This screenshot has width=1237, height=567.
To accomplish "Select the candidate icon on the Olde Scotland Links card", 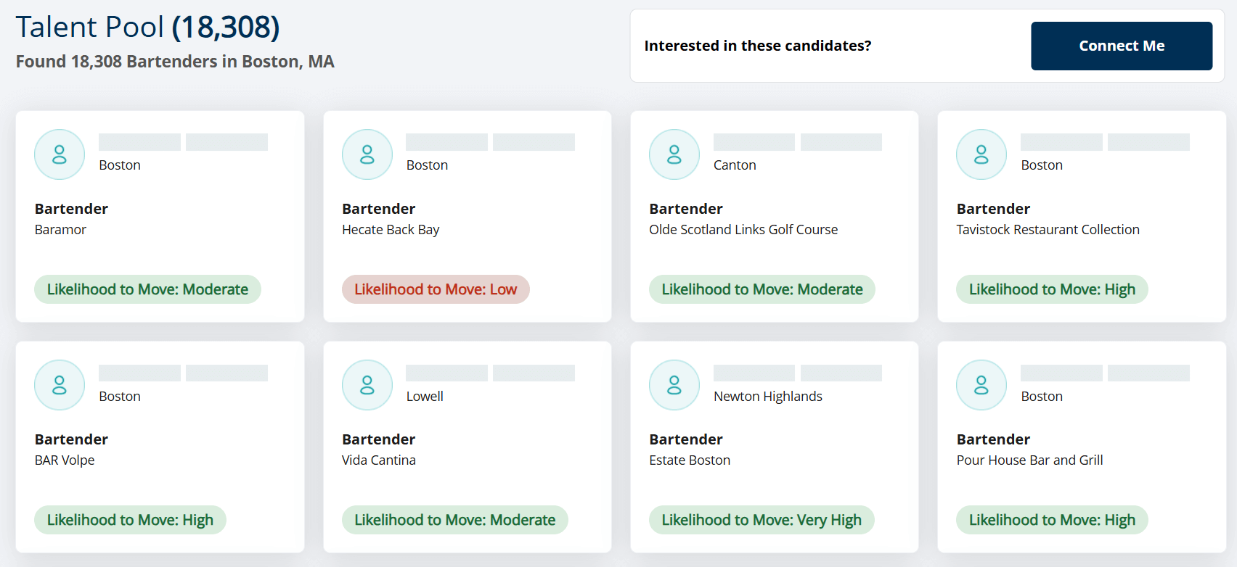I will (x=674, y=154).
